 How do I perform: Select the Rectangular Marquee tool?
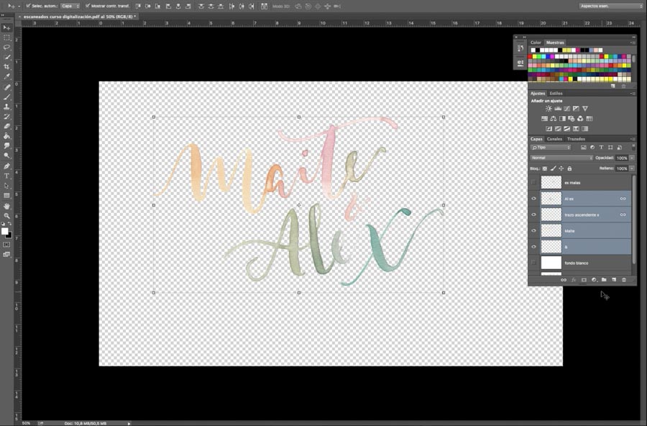(x=7, y=37)
